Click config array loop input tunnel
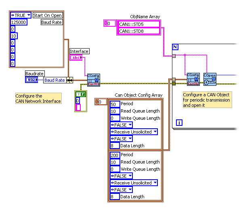 point(174,79)
